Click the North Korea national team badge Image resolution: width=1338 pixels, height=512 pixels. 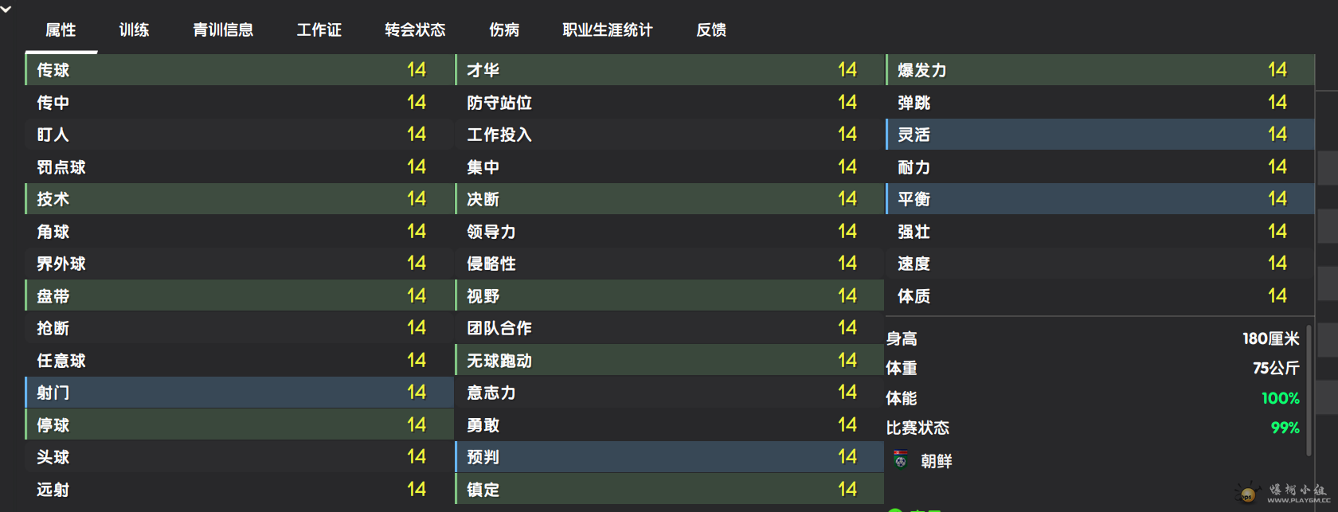[x=901, y=459]
